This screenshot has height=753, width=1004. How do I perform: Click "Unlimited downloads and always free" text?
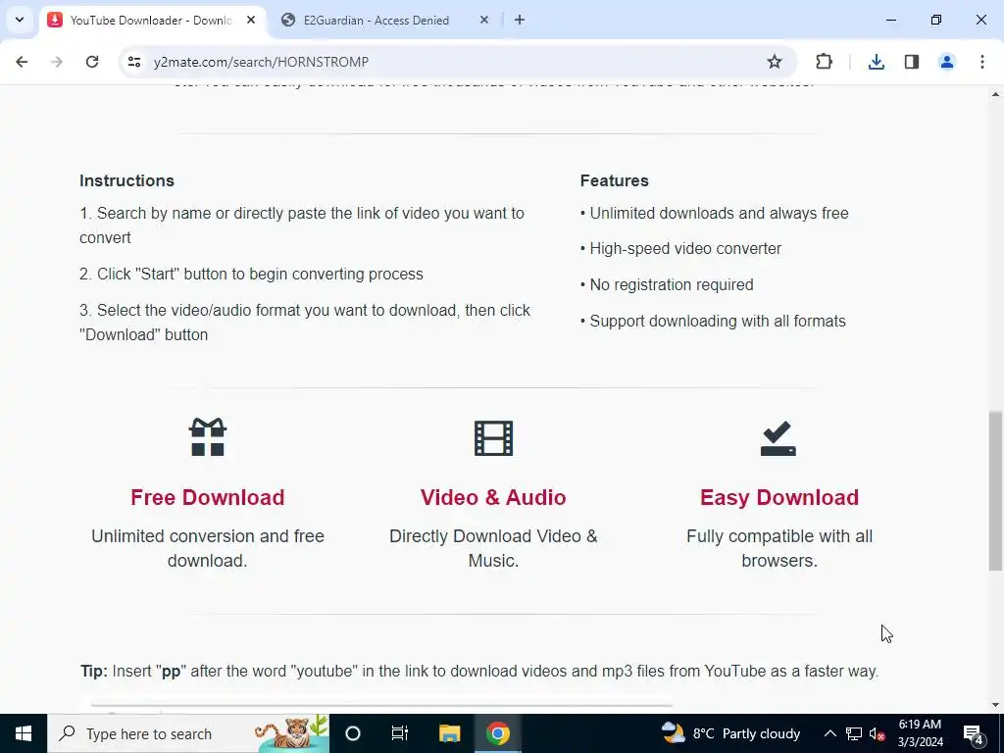[719, 213]
